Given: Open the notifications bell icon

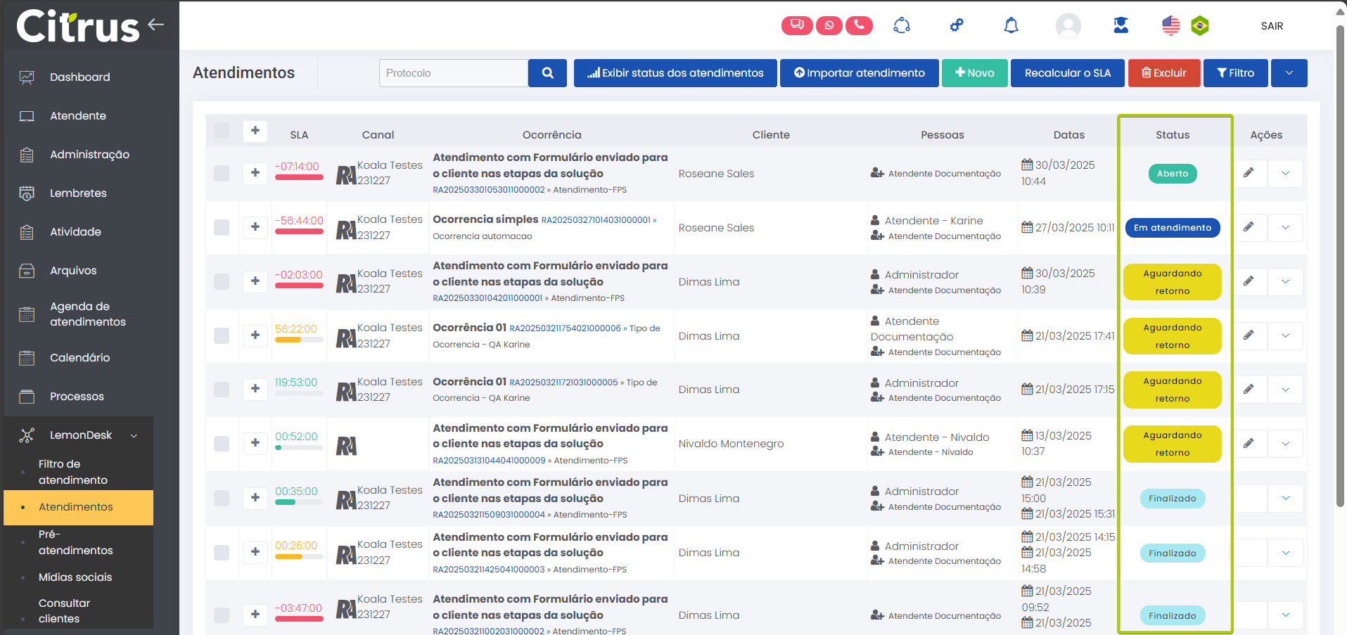Looking at the screenshot, I should coord(1011,26).
